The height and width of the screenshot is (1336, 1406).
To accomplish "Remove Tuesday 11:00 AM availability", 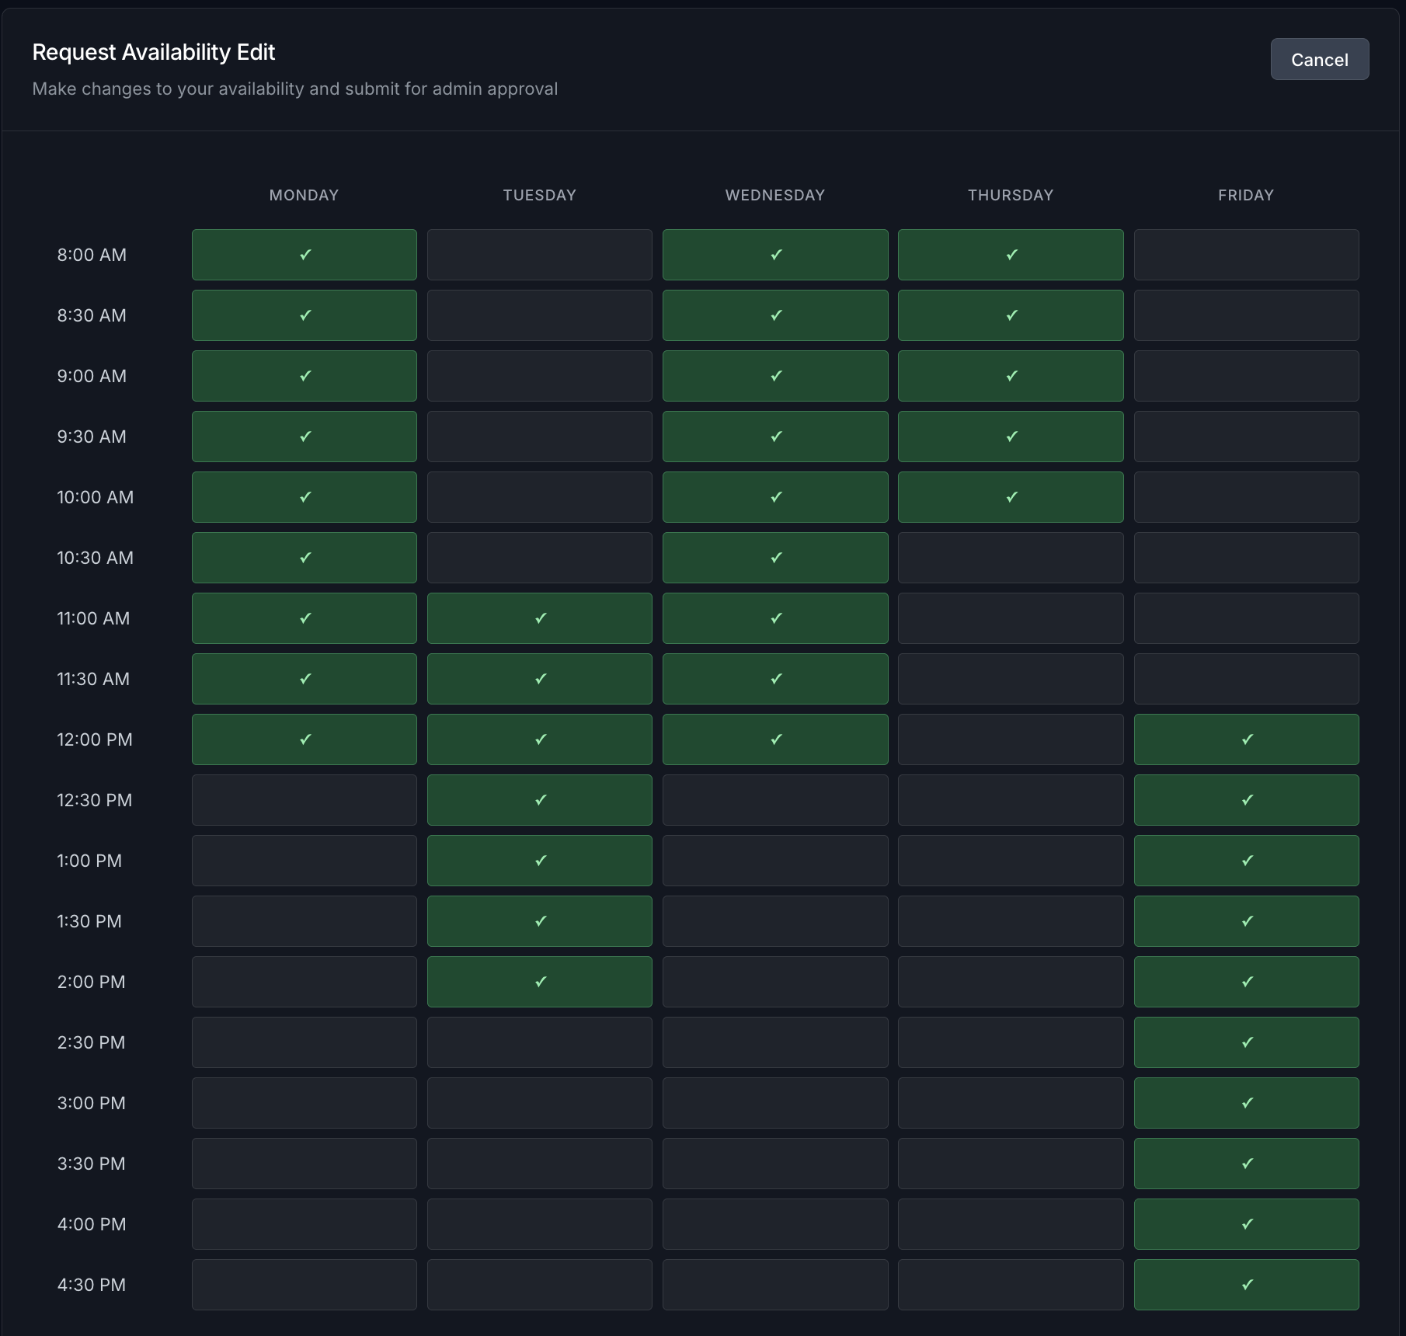I will pos(539,618).
